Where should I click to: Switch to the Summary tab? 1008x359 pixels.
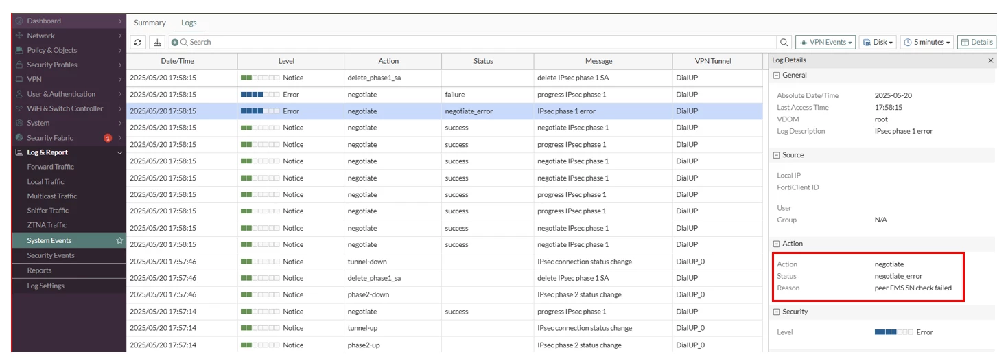[150, 23]
